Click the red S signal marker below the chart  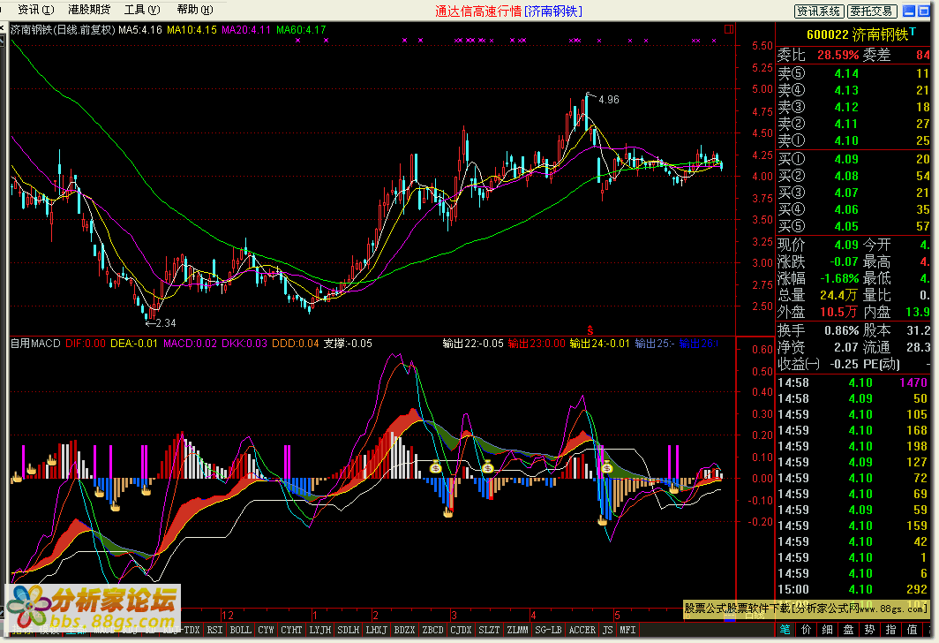590,330
